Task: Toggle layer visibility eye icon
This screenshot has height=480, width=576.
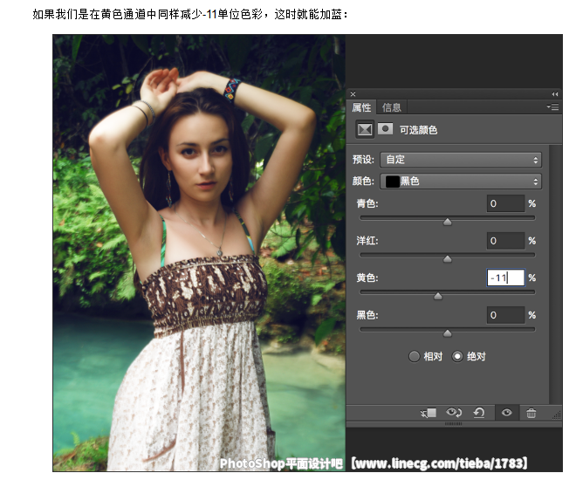Action: coord(507,413)
